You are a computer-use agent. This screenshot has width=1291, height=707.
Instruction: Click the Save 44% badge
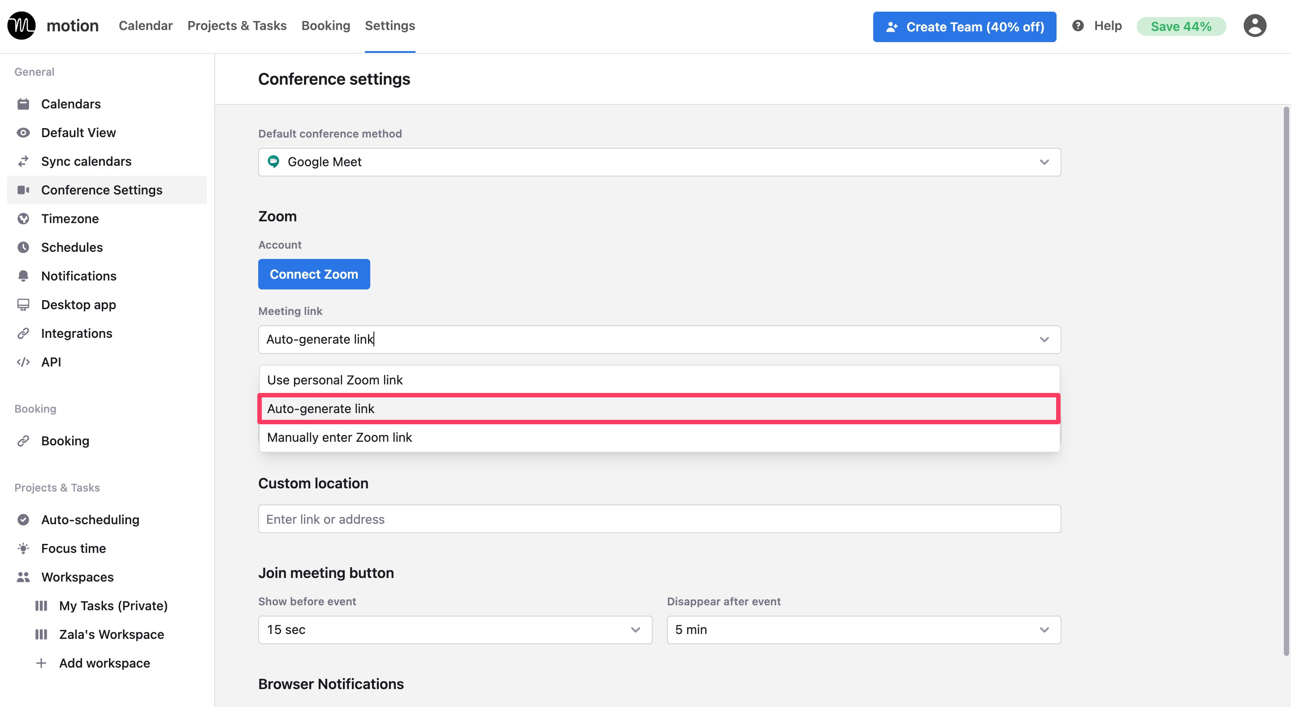click(1181, 26)
